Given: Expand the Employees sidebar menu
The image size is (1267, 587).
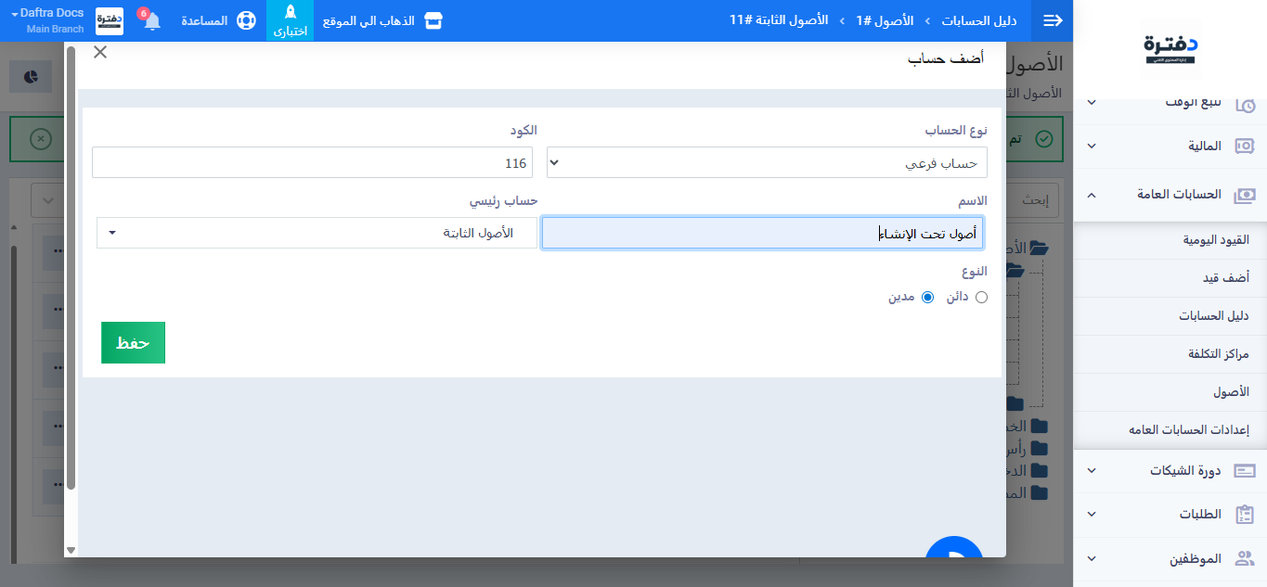Looking at the screenshot, I should click(1170, 558).
